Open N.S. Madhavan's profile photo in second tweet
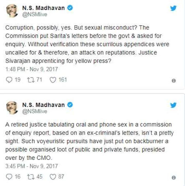The height and width of the screenshot is (186, 185). pyautogui.click(x=12, y=108)
